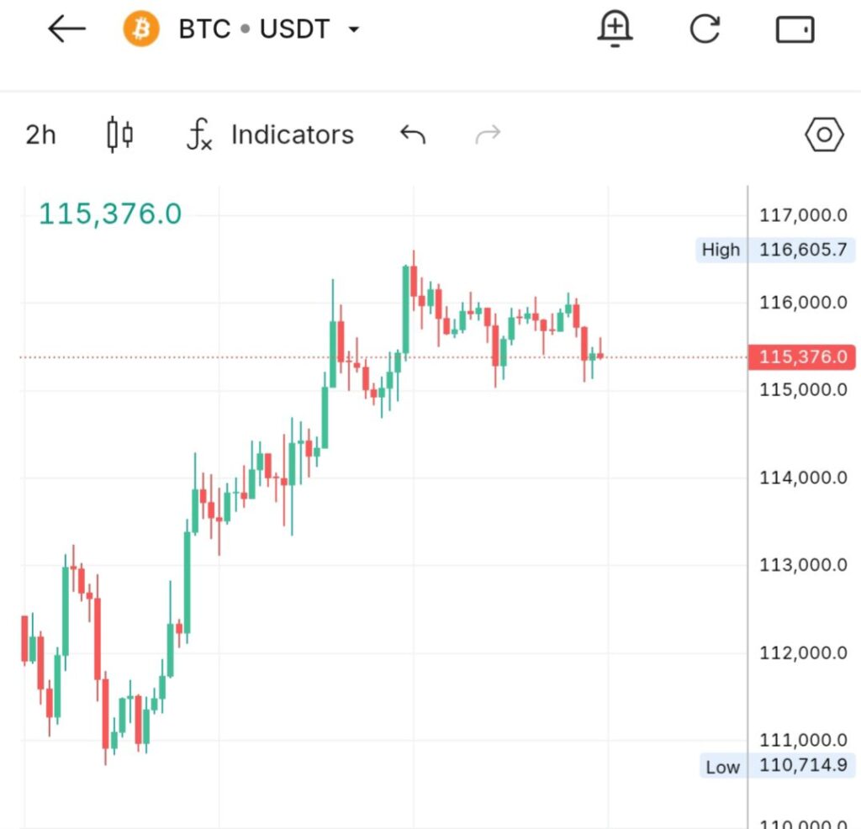The width and height of the screenshot is (861, 829).
Task: Open chart settings hexagon icon
Action: point(824,135)
